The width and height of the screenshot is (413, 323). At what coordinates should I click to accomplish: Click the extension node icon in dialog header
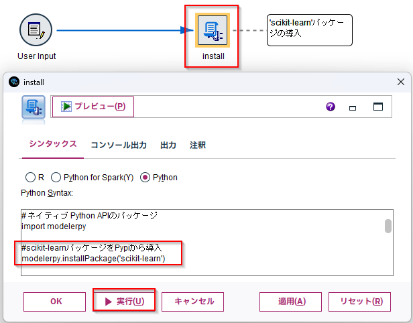[34, 107]
